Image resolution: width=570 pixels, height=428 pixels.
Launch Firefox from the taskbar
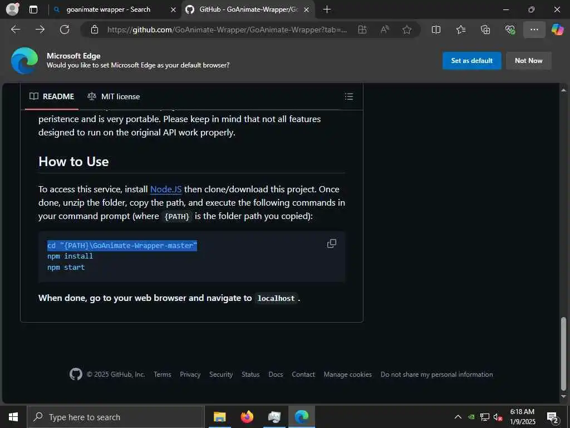[247, 417]
